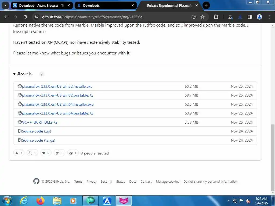
Task: Click the '9 people reacted' text
Action: tap(95, 153)
